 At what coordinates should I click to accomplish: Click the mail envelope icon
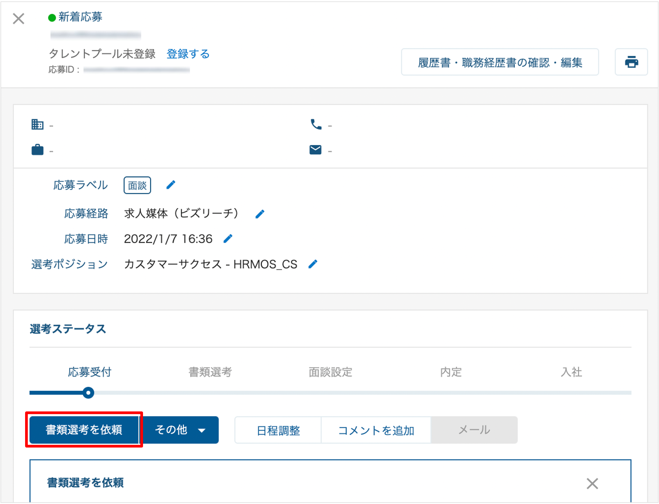tap(315, 149)
